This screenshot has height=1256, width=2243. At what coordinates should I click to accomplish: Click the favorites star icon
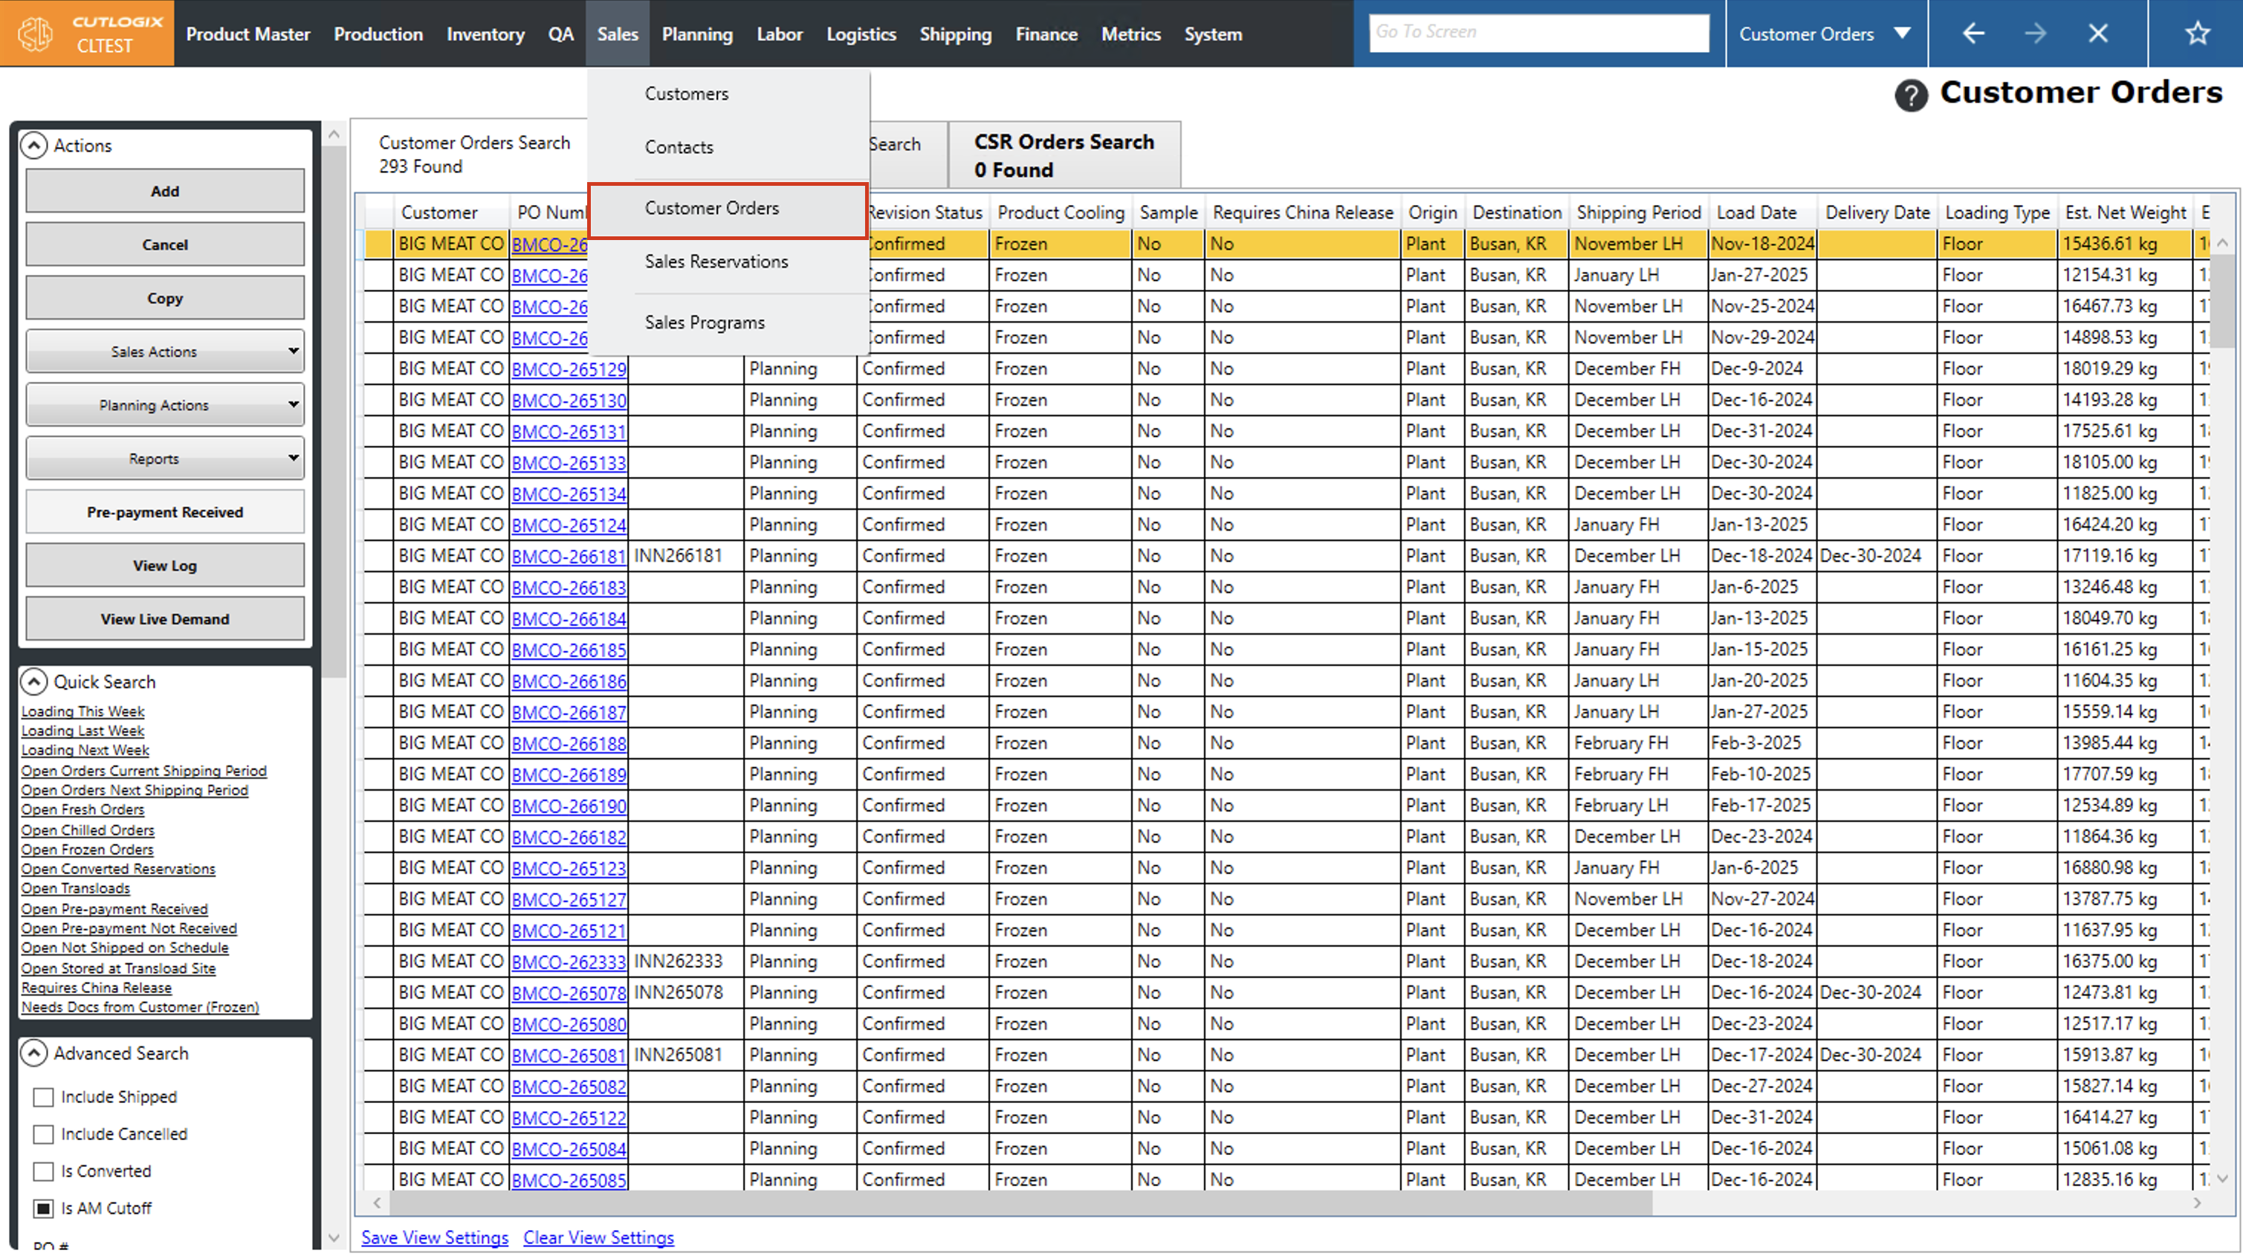(2198, 34)
